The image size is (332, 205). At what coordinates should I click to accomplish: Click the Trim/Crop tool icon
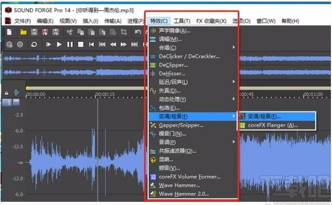[124, 32]
